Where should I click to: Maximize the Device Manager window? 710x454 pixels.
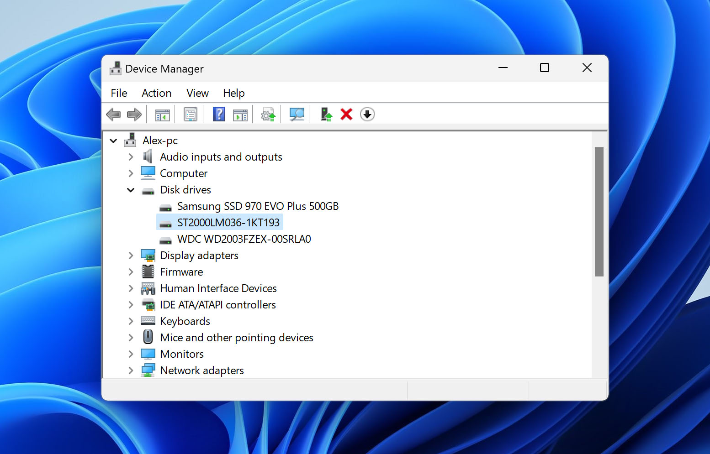pos(545,68)
